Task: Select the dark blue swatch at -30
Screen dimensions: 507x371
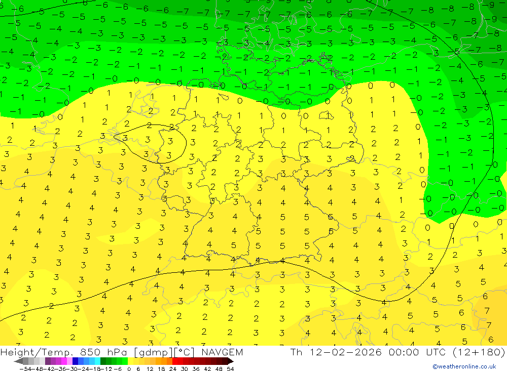Action: click(x=75, y=361)
